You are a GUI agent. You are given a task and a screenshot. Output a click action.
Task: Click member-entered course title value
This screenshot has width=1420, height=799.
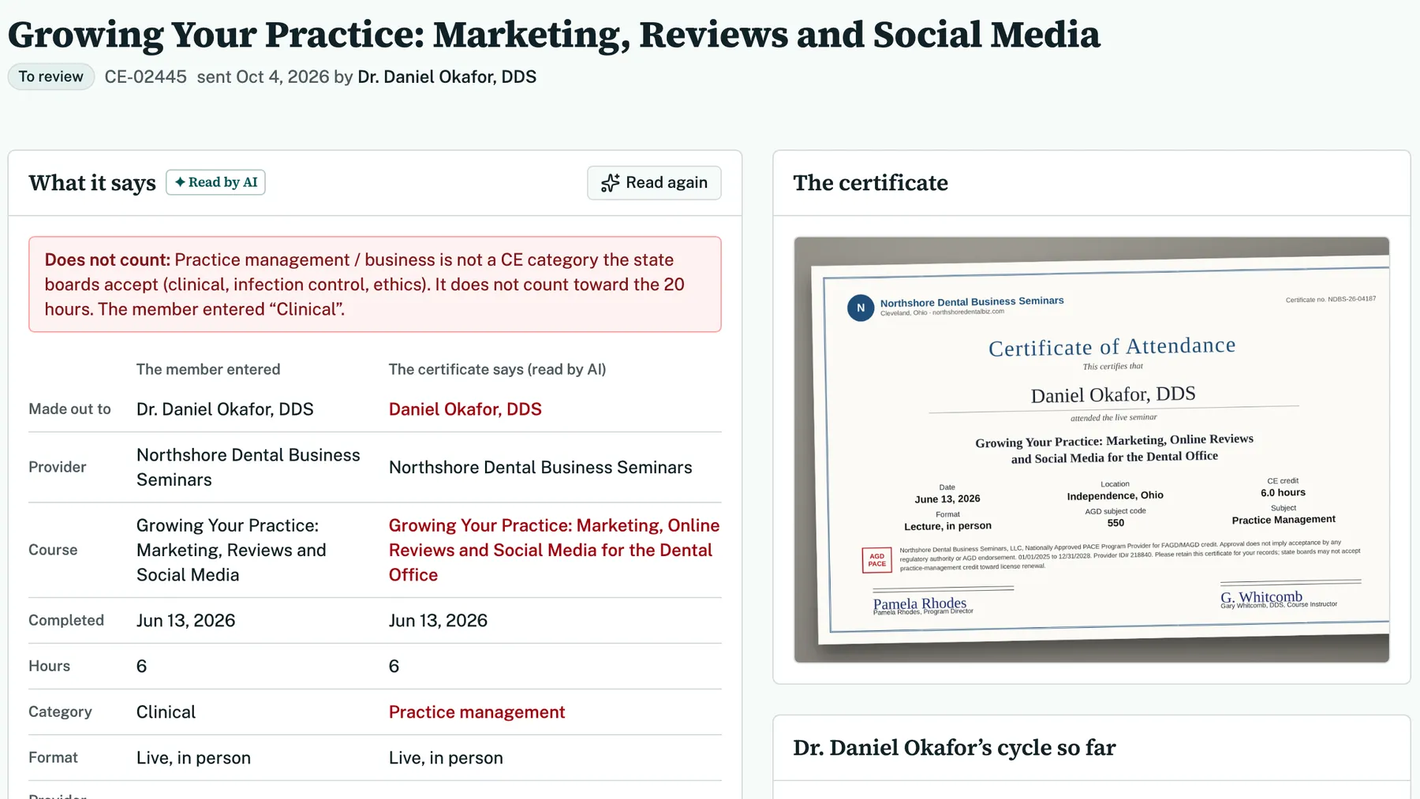click(x=231, y=550)
